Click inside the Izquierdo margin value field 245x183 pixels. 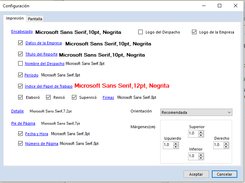pyautogui.click(x=168, y=145)
